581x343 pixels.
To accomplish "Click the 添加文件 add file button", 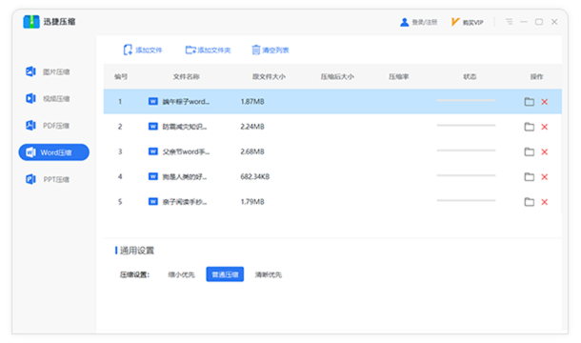I will [143, 50].
